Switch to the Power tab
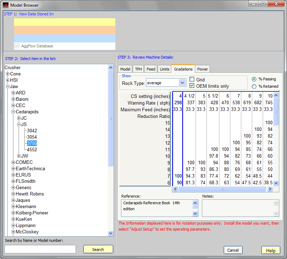 [x=202, y=69]
